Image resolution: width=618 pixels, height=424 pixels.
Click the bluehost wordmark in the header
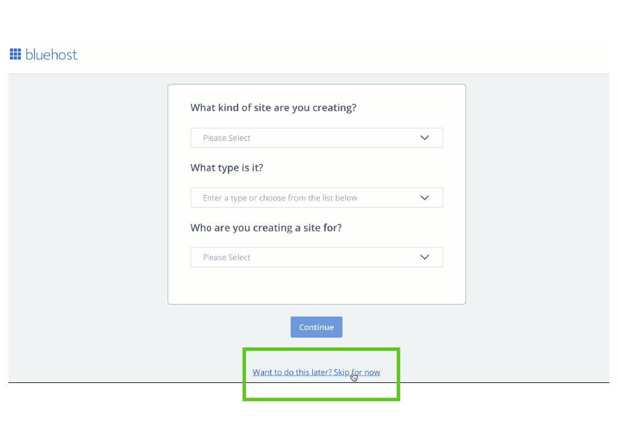52,54
